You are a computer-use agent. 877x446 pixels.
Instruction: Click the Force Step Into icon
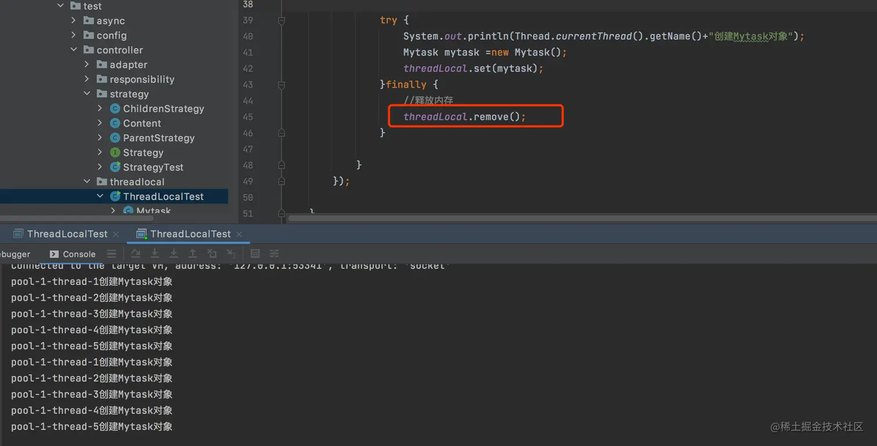click(173, 254)
